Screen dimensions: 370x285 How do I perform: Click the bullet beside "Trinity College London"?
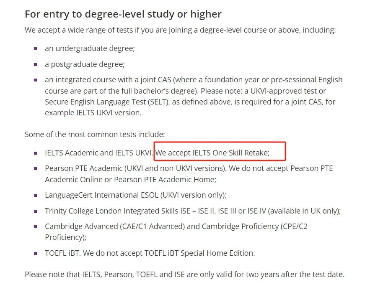[x=36, y=211]
